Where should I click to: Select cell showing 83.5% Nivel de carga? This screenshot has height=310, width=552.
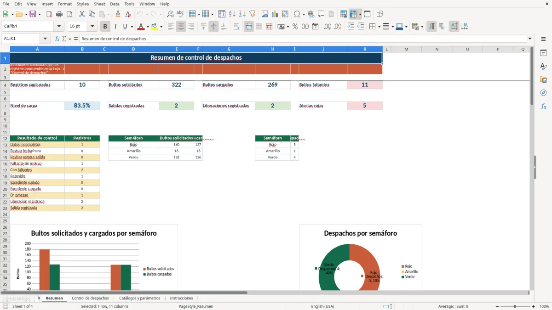[82, 106]
